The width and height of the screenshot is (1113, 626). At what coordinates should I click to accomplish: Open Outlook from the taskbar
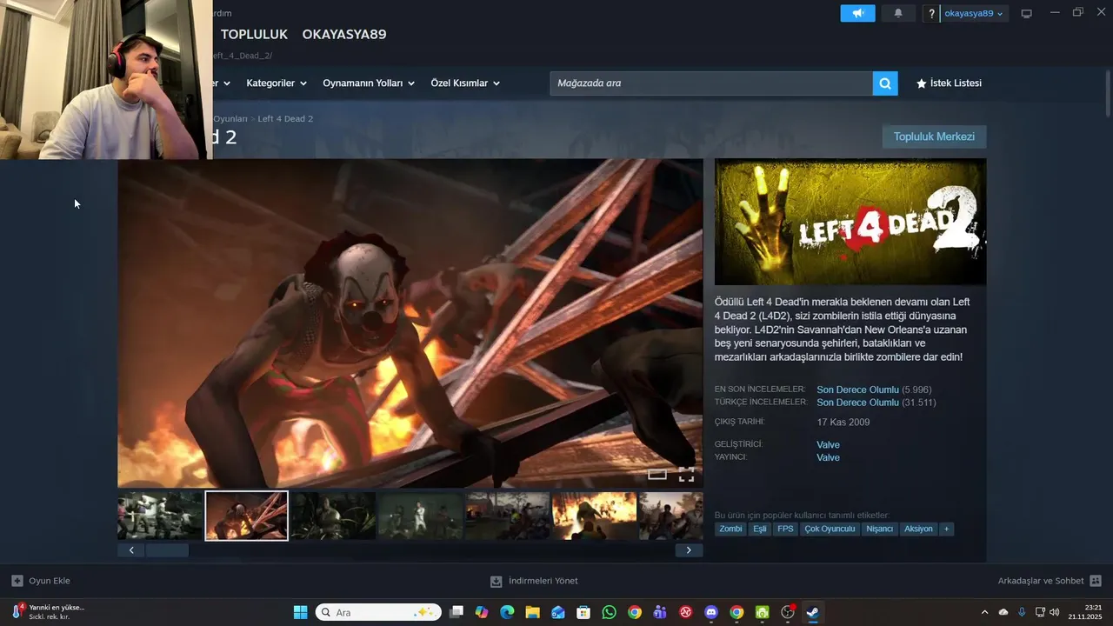pos(558,612)
